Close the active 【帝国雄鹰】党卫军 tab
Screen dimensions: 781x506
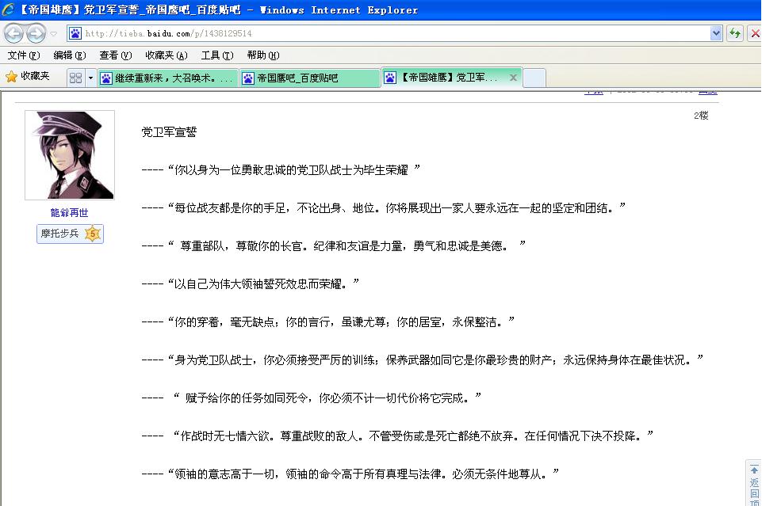513,78
